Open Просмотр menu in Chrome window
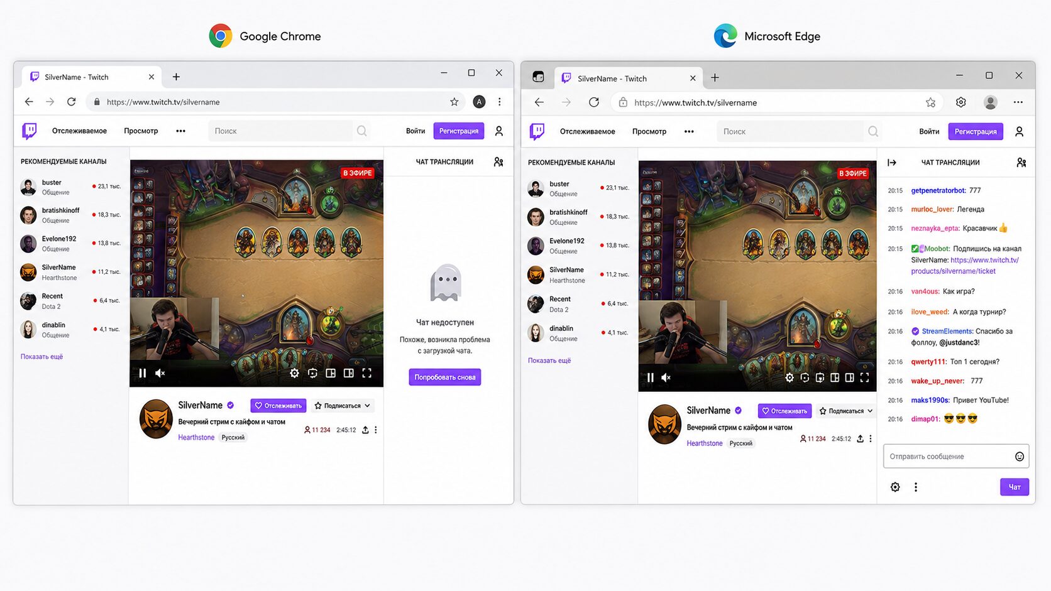This screenshot has height=591, width=1051. (141, 131)
